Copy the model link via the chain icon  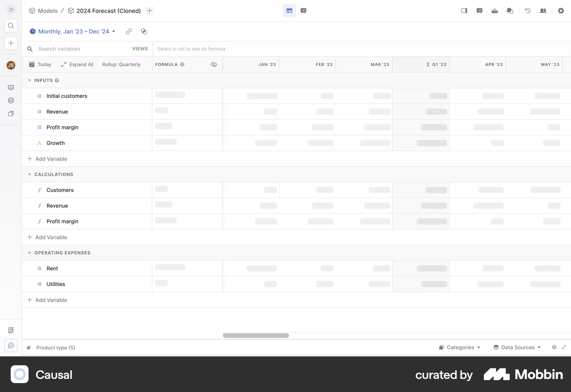(x=128, y=31)
